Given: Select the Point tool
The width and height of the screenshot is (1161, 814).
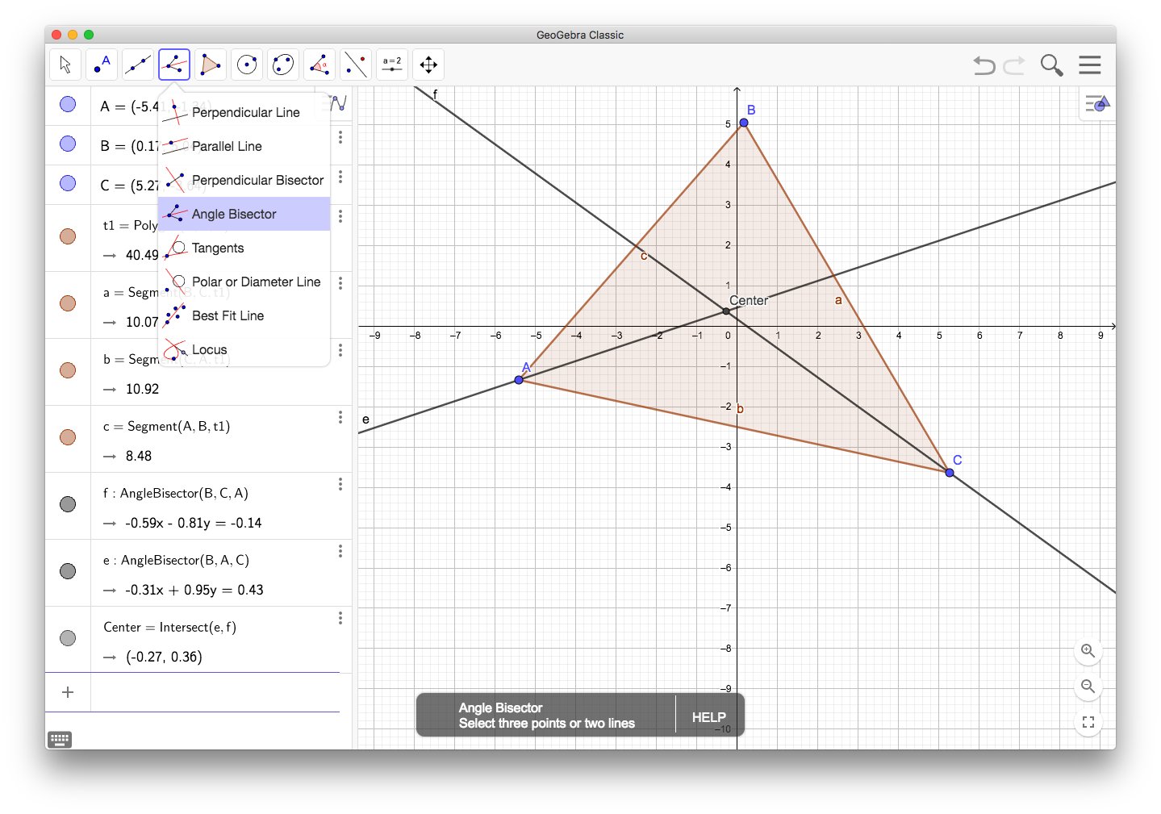Looking at the screenshot, I should click(101, 65).
